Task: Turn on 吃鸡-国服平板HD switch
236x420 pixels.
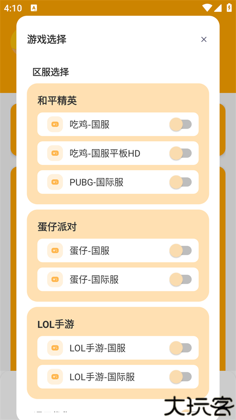Action: [180, 153]
